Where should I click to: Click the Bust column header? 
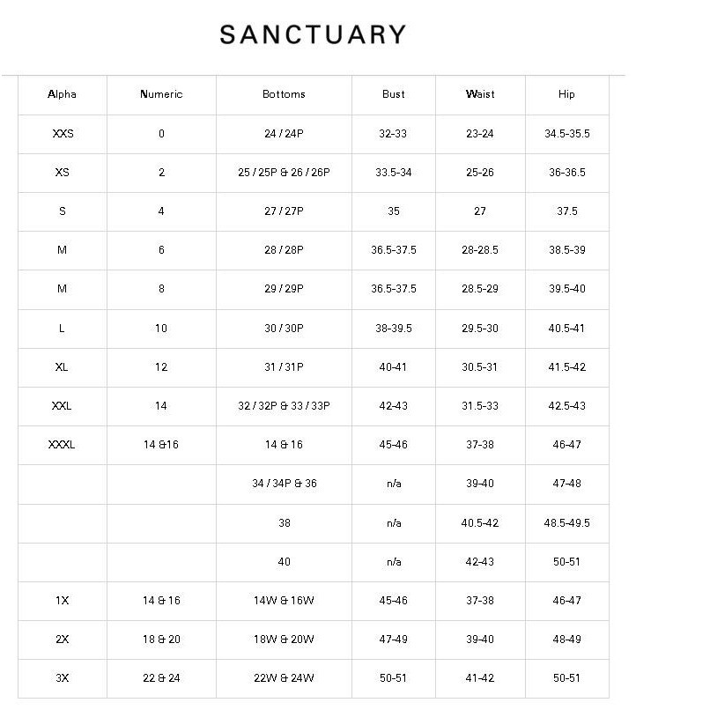click(394, 94)
